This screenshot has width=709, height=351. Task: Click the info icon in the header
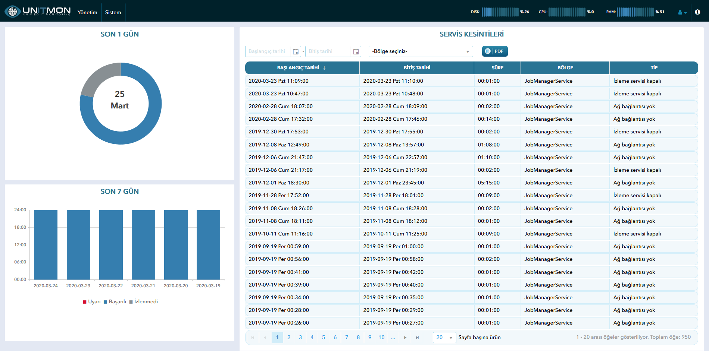[x=697, y=12]
